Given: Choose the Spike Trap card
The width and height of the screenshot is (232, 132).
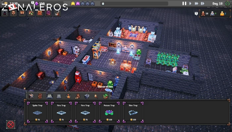Looking at the screenshot, I should tap(37, 112).
